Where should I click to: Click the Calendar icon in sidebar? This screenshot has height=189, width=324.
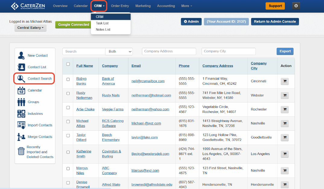pos(21,90)
